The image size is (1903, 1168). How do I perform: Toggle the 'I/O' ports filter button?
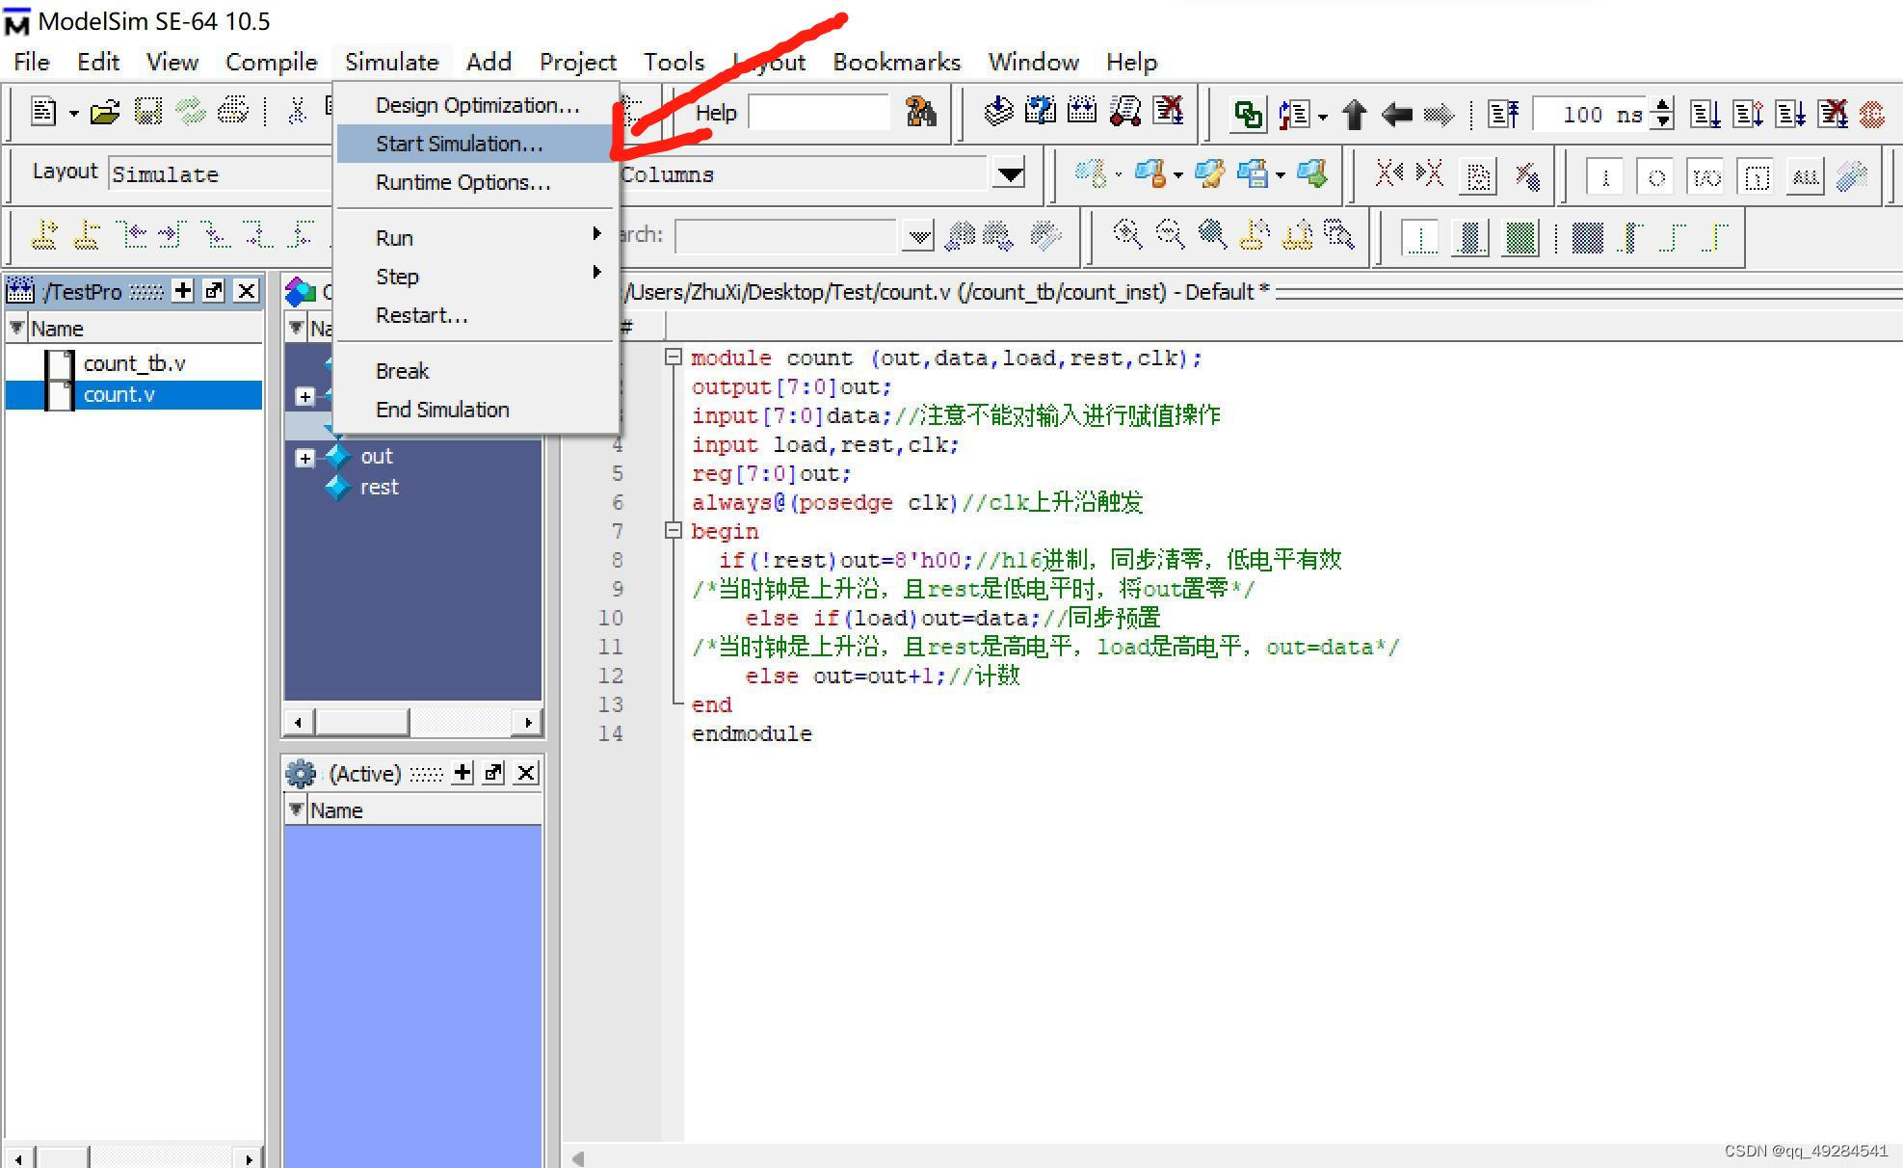[1705, 177]
